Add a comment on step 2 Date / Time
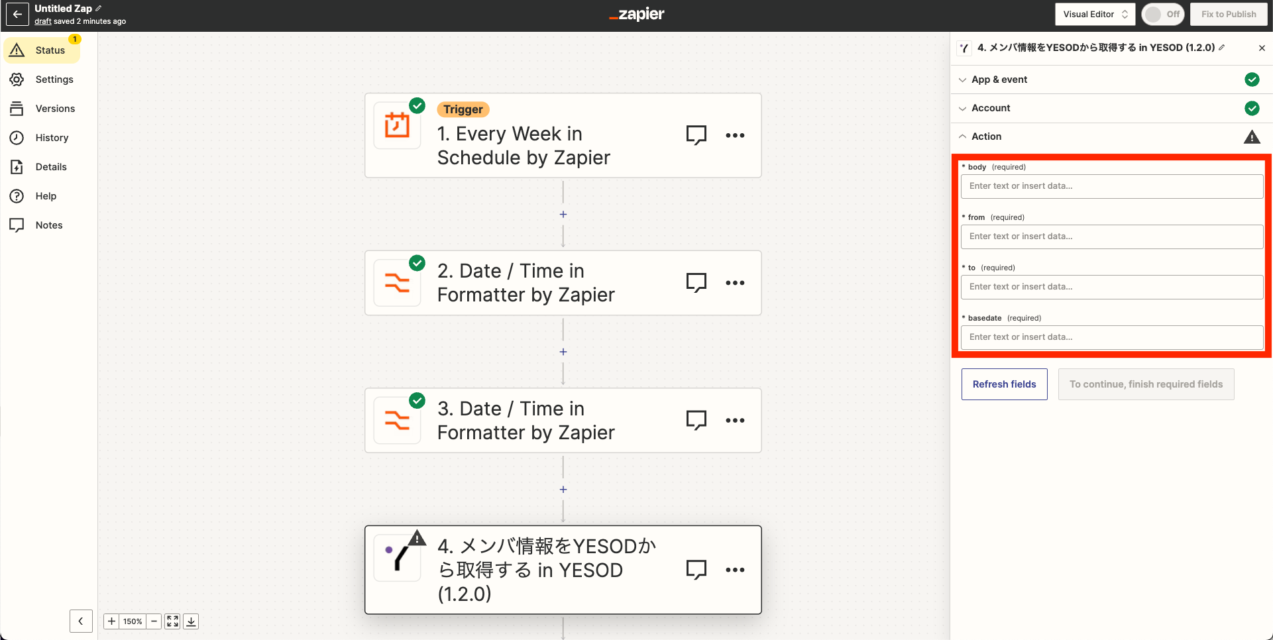 coord(696,283)
